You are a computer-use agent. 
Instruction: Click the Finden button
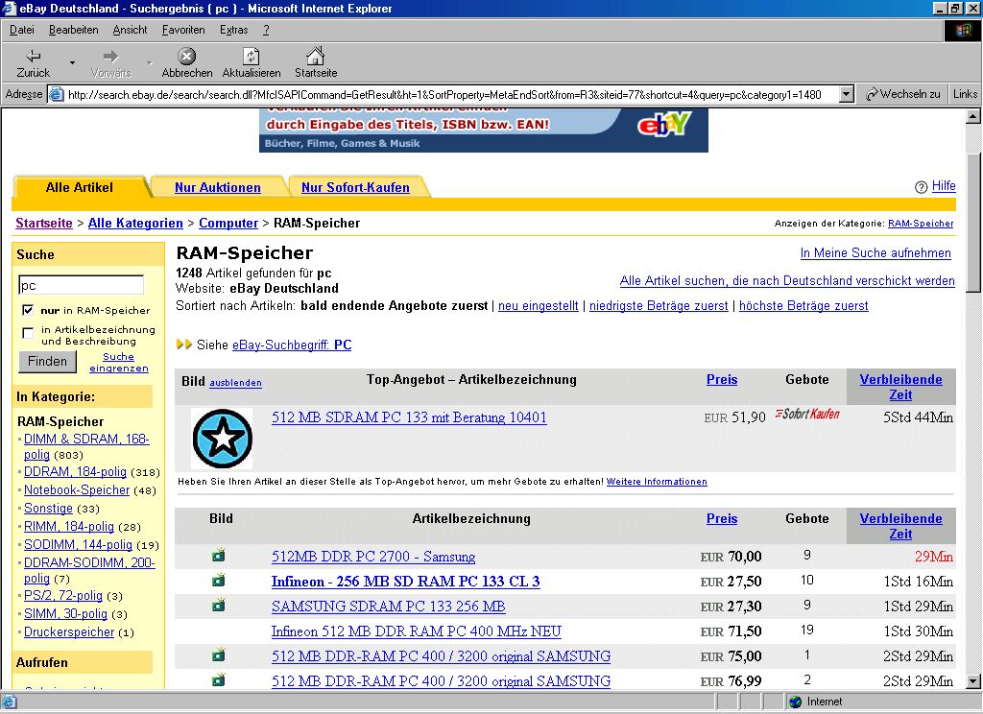[47, 361]
